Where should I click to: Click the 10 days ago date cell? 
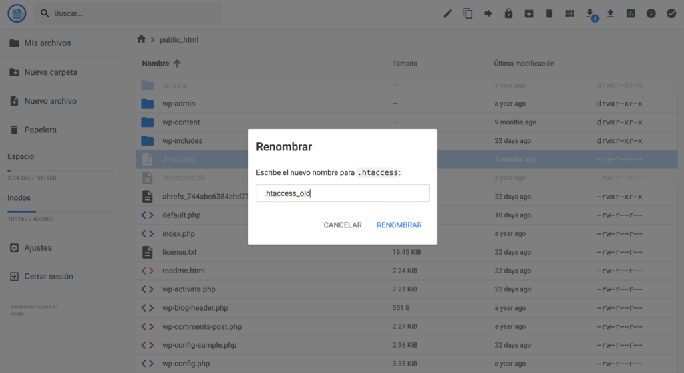(512, 215)
